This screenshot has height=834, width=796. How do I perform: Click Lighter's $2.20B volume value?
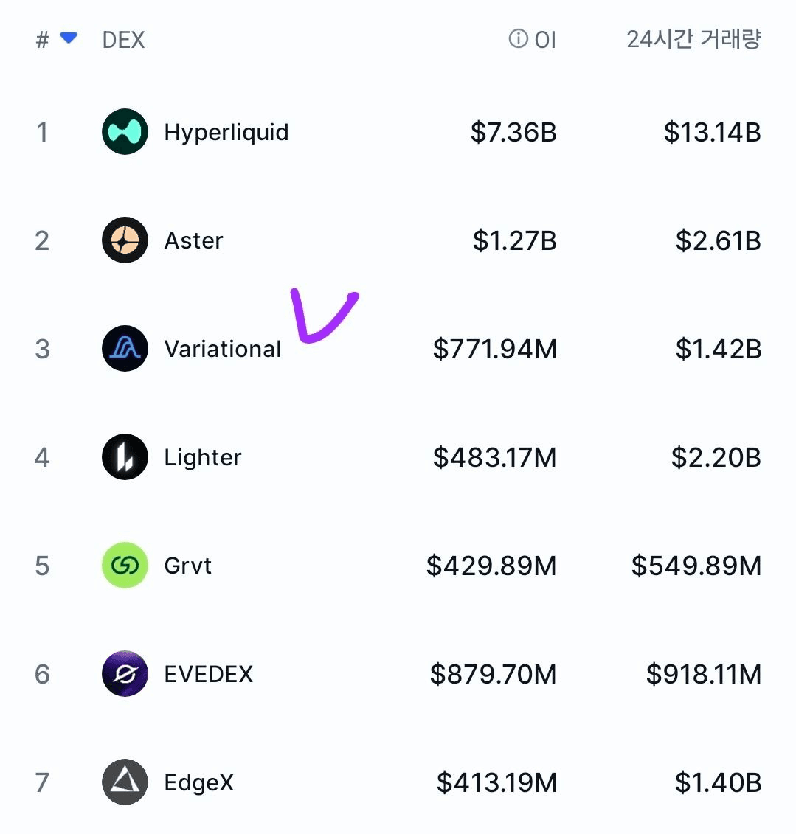[716, 457]
